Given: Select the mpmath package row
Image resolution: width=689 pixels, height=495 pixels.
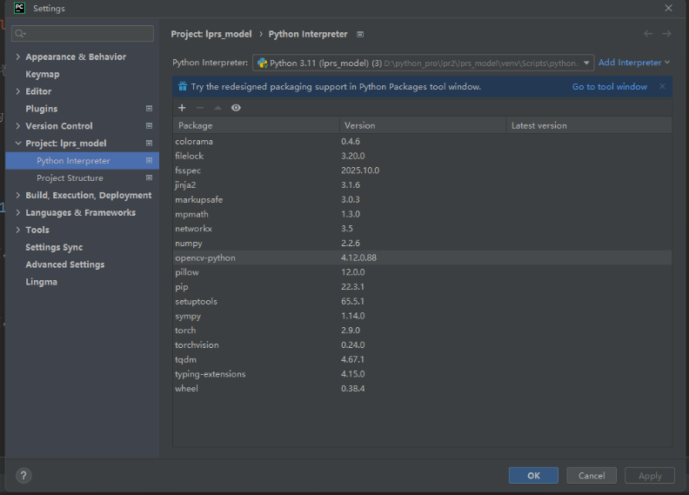Looking at the screenshot, I should (422, 214).
